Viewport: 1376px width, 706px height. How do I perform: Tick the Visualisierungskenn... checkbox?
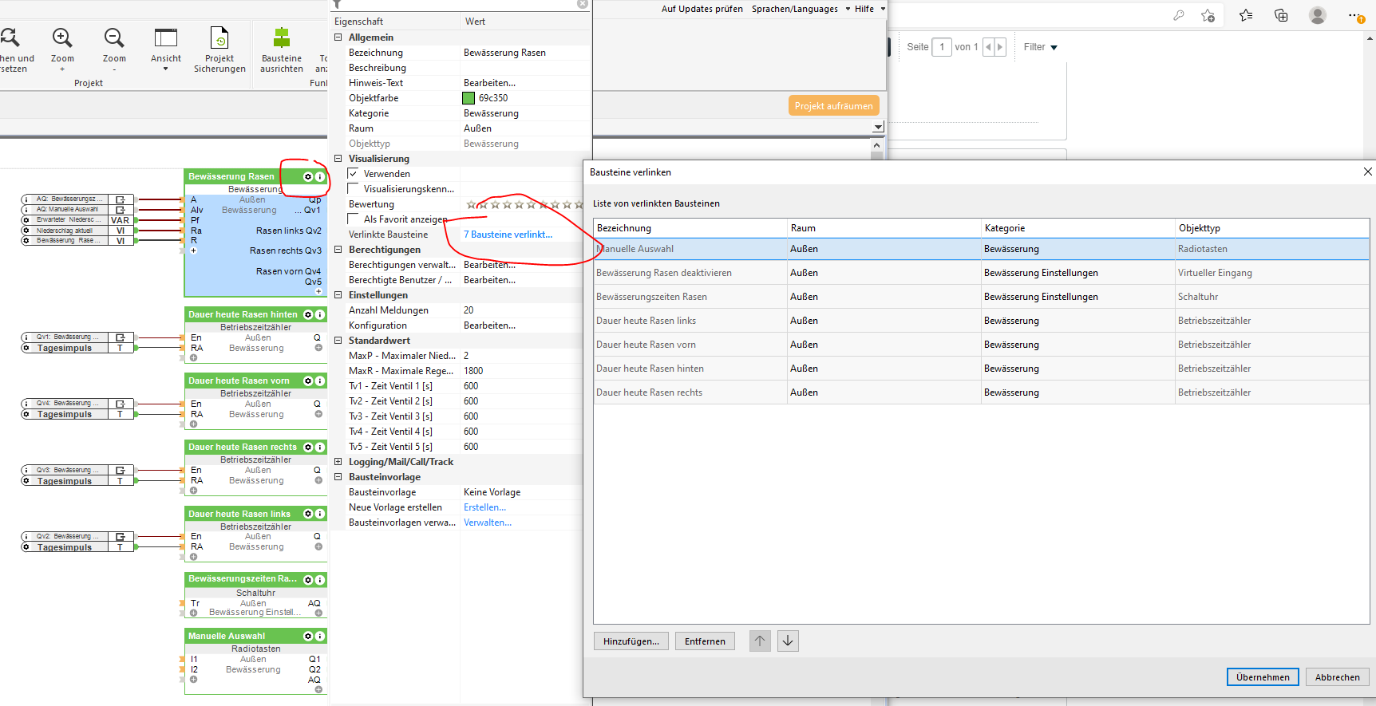(x=353, y=189)
